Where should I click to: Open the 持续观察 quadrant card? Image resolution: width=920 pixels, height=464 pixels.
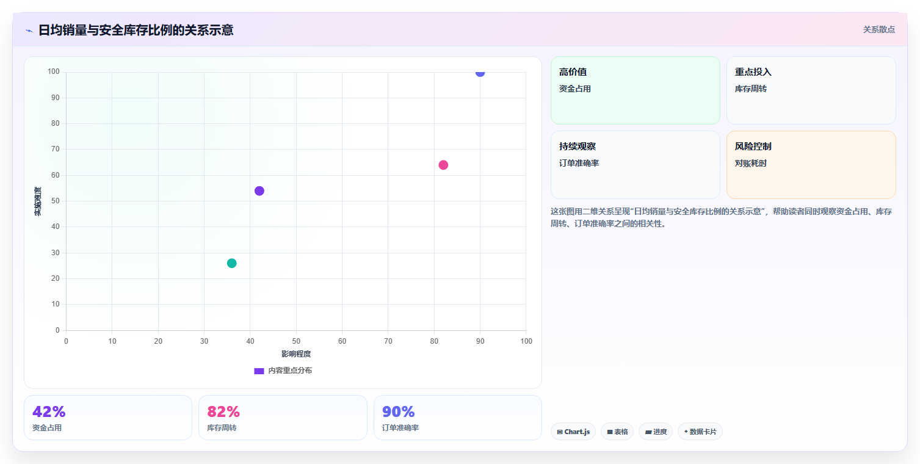click(636, 165)
